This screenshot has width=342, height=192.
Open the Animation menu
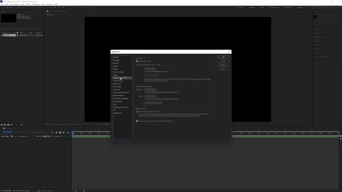36,4
